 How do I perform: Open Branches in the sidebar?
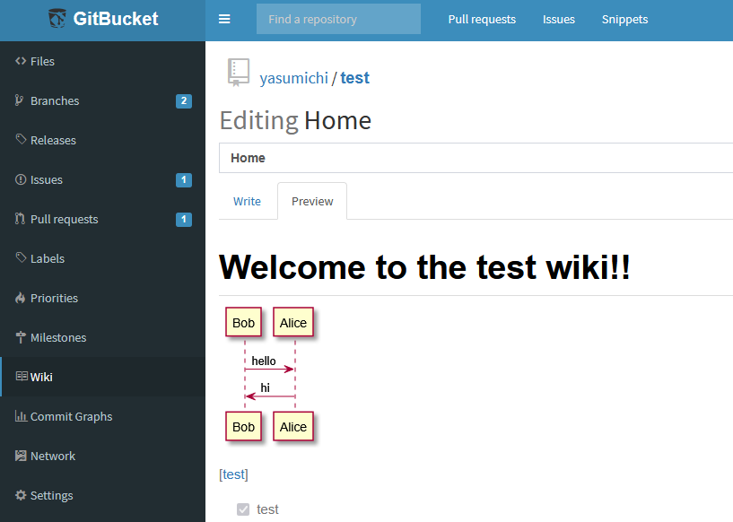(x=102, y=101)
